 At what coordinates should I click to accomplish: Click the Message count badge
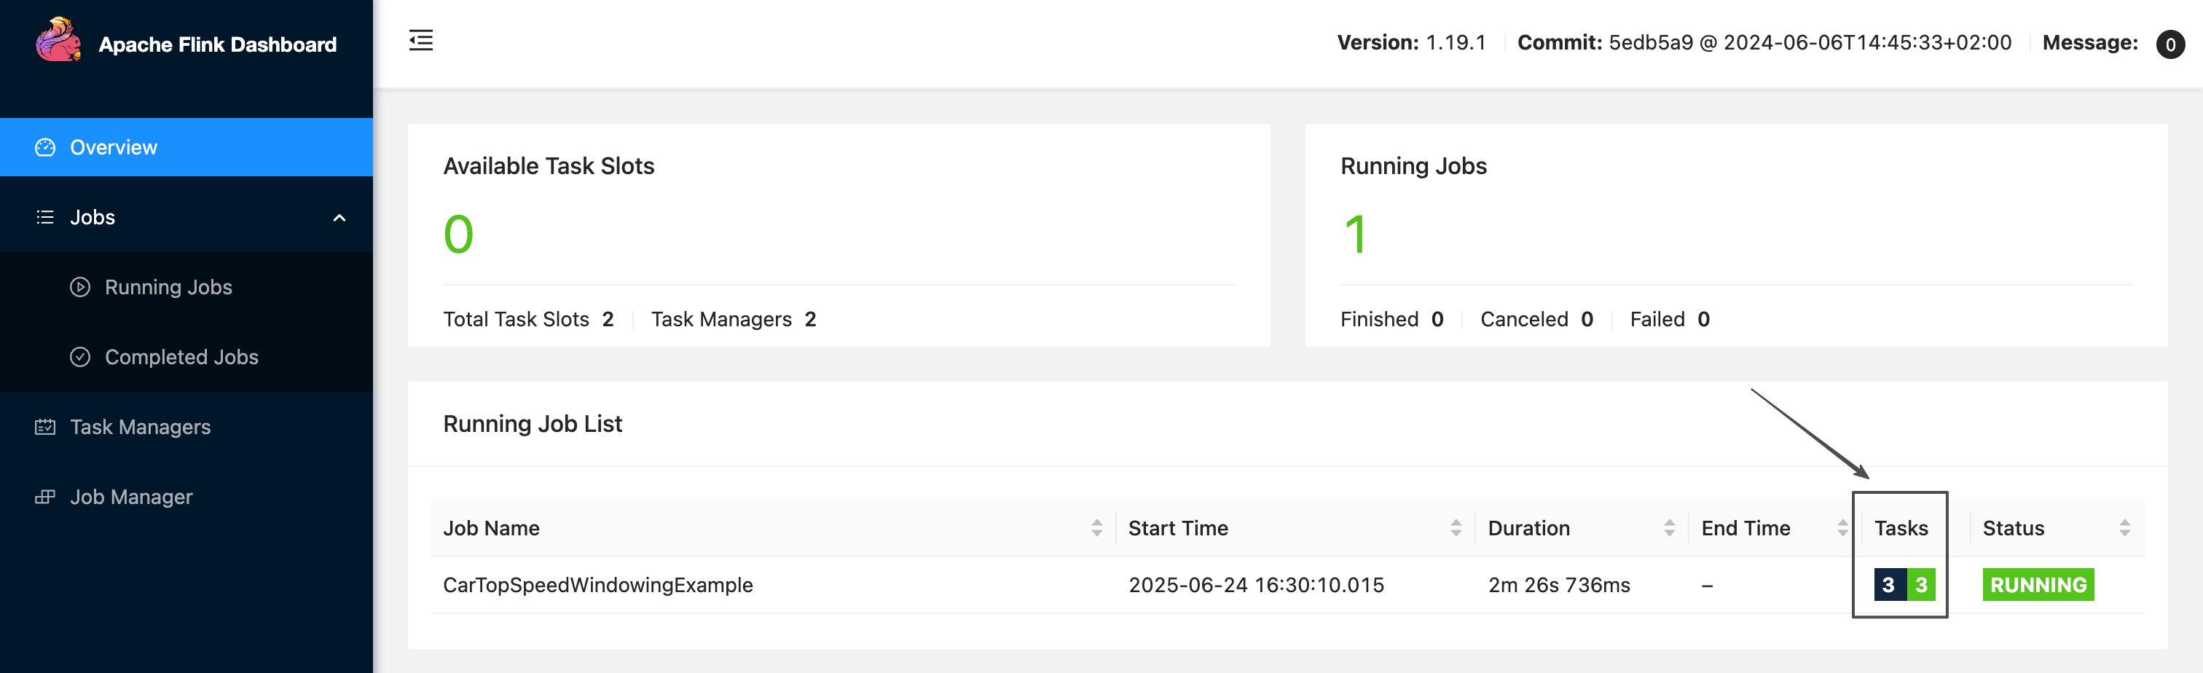point(2169,44)
